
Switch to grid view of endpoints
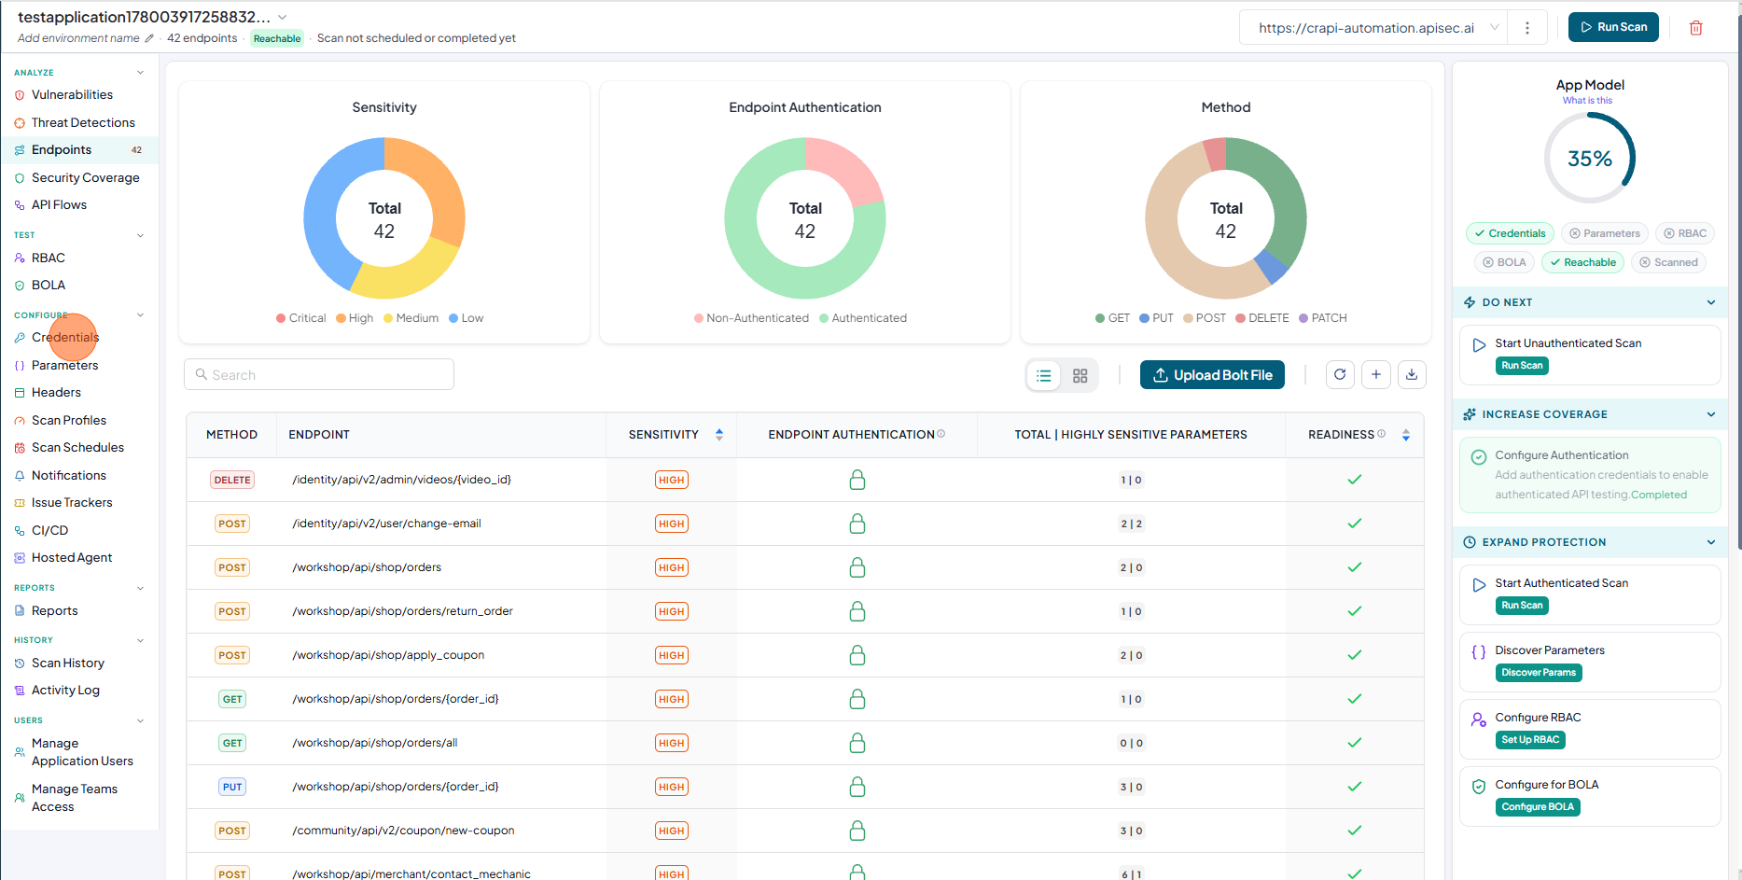click(x=1080, y=375)
